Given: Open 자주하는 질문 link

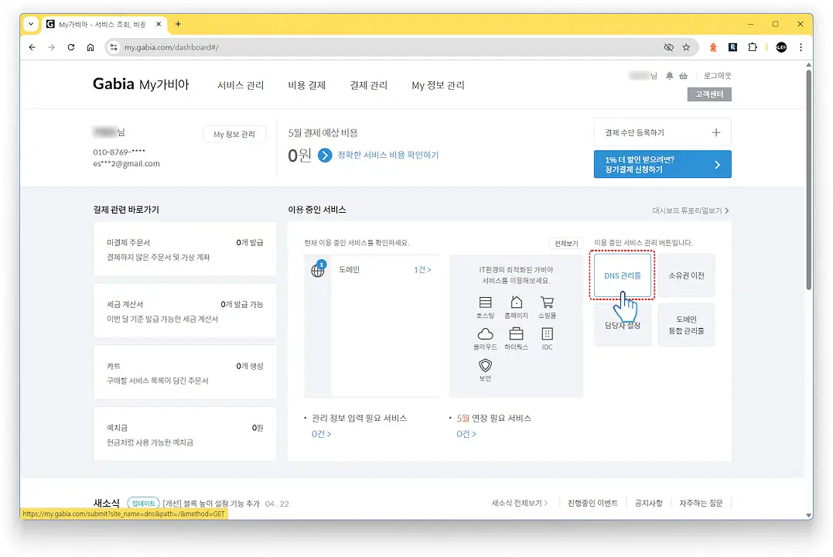Looking at the screenshot, I should point(701,503).
